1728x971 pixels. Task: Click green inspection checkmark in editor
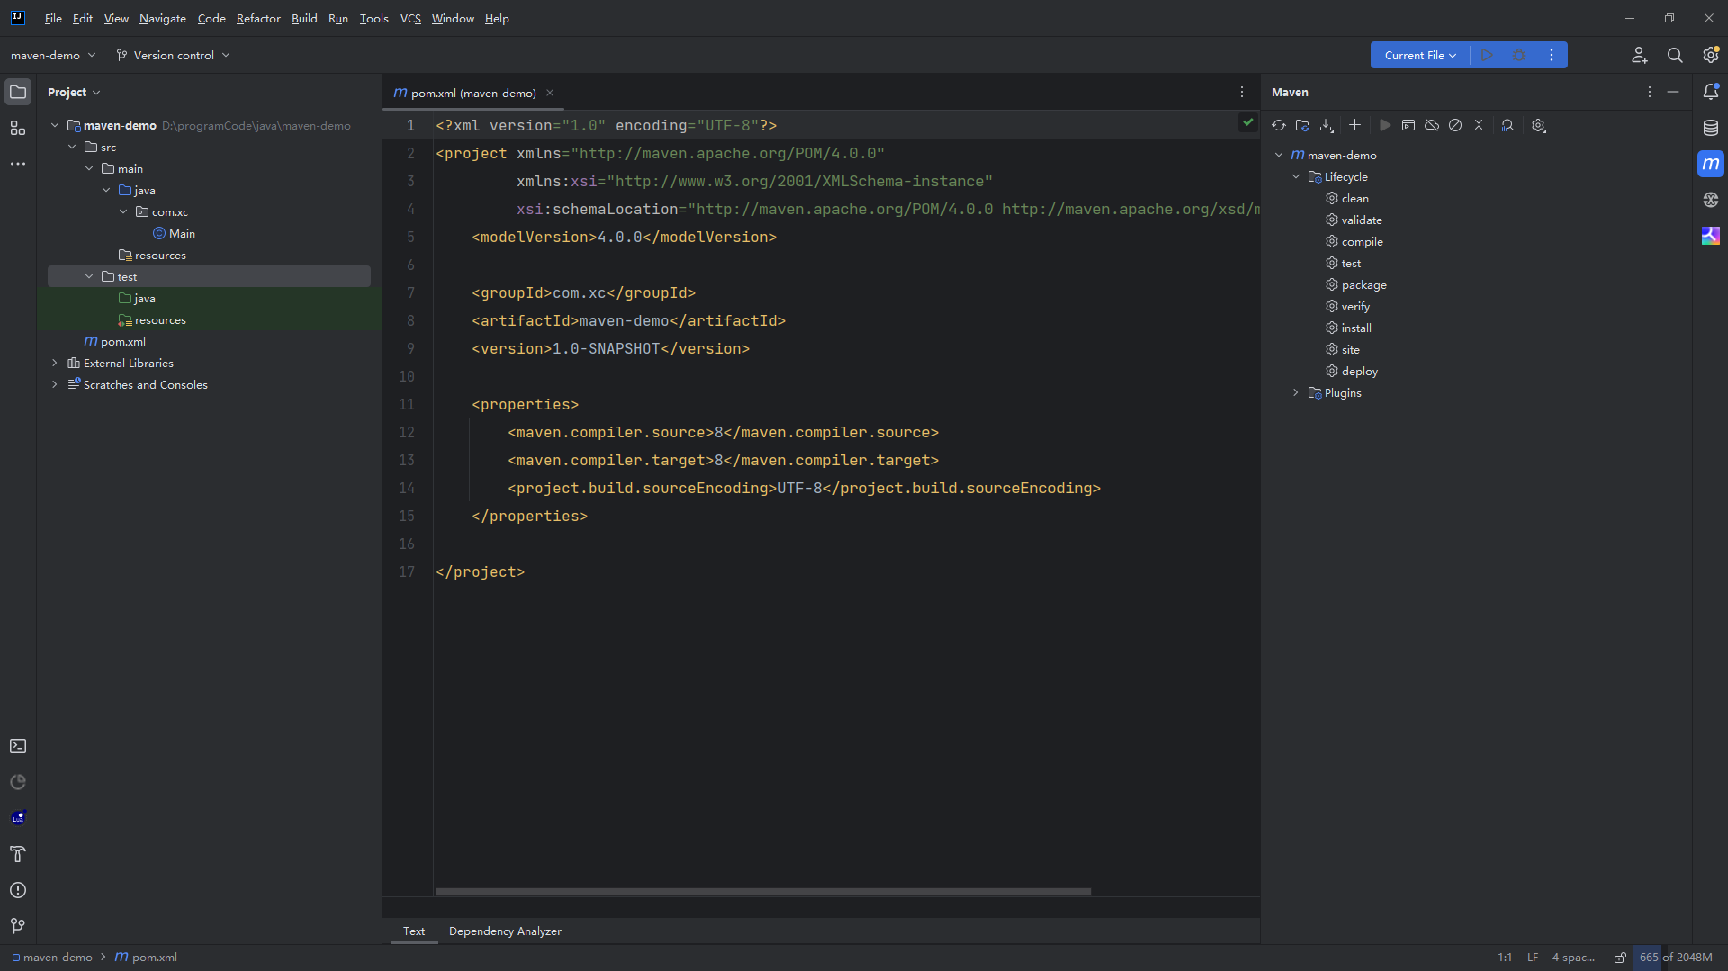click(x=1247, y=122)
